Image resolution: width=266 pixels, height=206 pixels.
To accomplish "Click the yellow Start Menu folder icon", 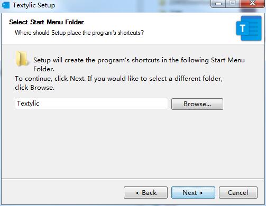I will coord(22,59).
